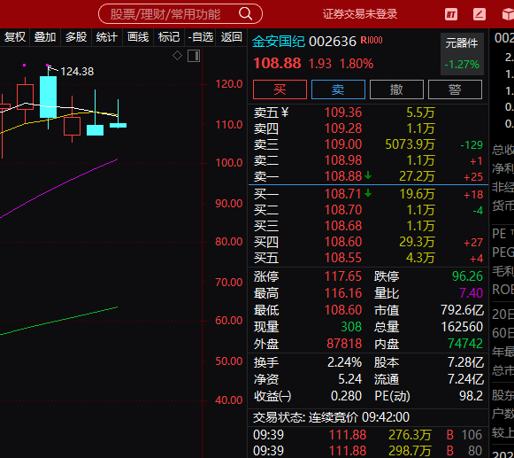Remove stock via -自选 button
The image size is (514, 458).
pyautogui.click(x=200, y=37)
